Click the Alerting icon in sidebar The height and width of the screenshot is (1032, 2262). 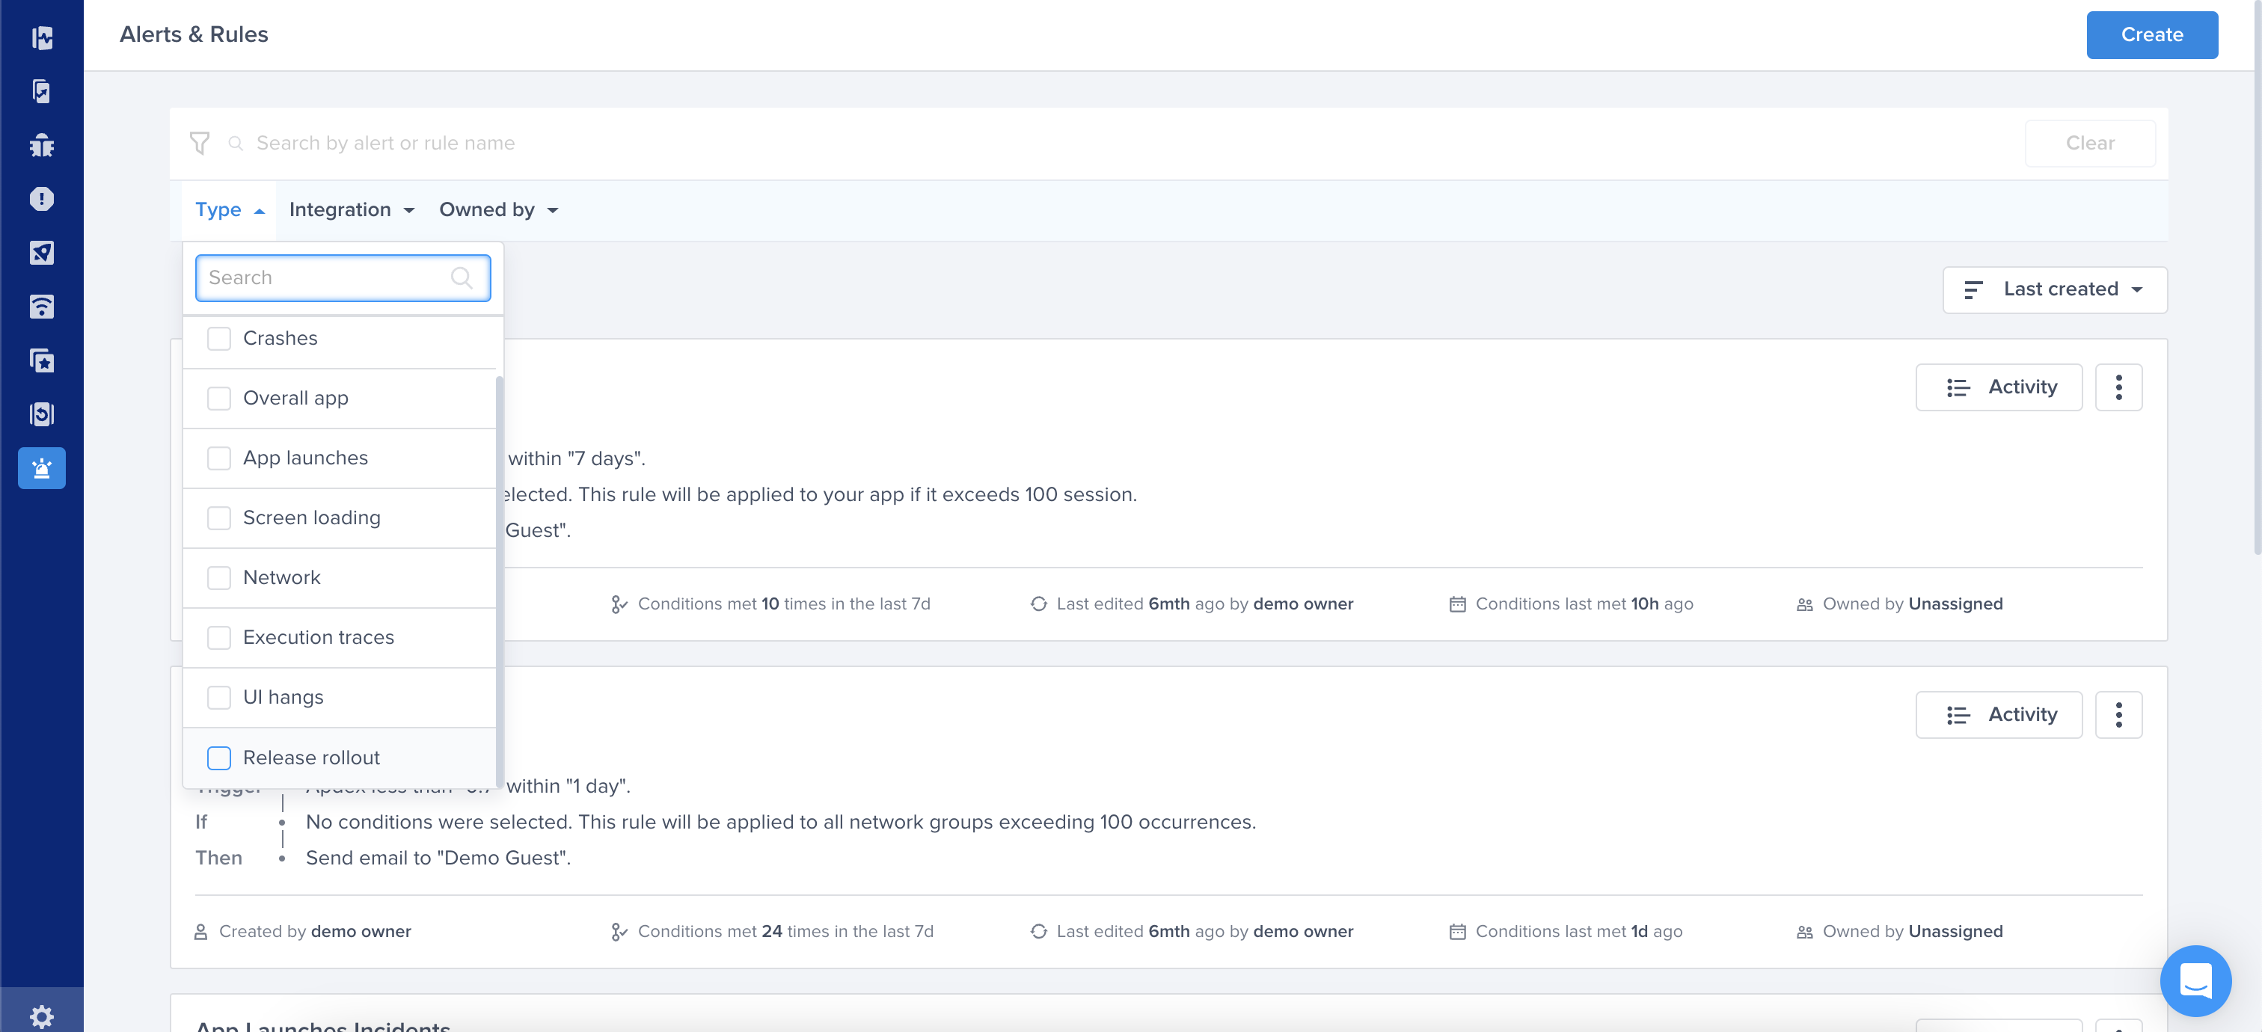tap(42, 468)
